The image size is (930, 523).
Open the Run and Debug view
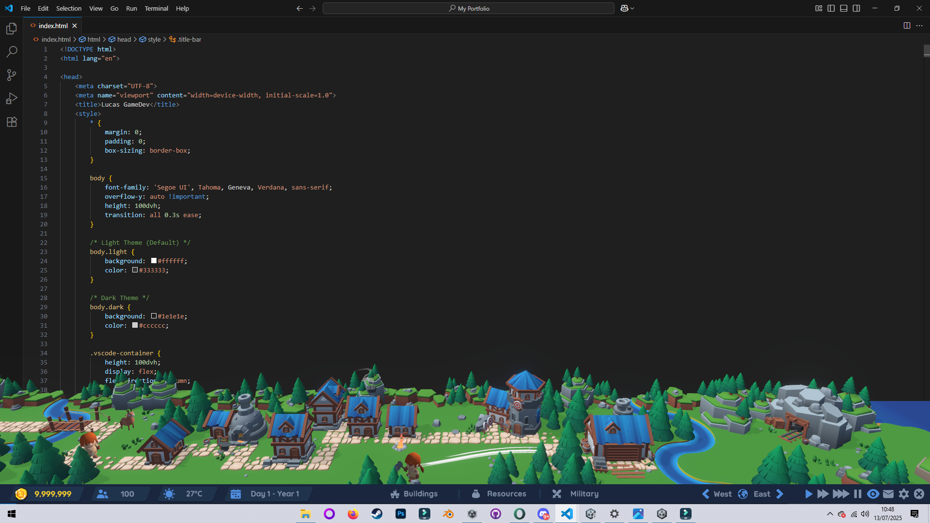[12, 99]
